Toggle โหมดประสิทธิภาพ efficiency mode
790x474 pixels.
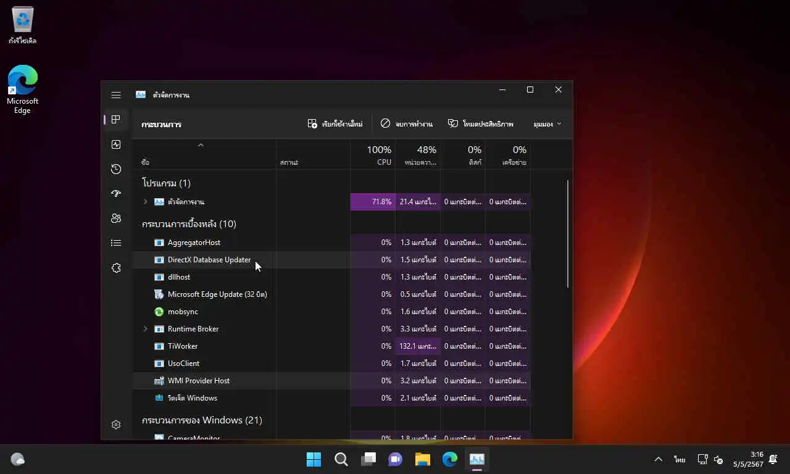[481, 124]
